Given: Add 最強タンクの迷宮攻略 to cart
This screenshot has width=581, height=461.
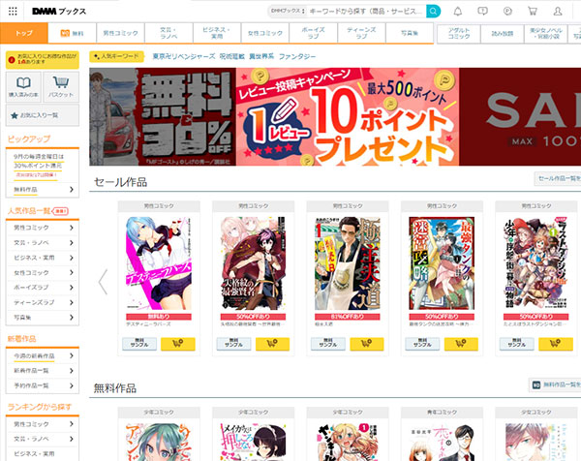Looking at the screenshot, I should [x=461, y=344].
